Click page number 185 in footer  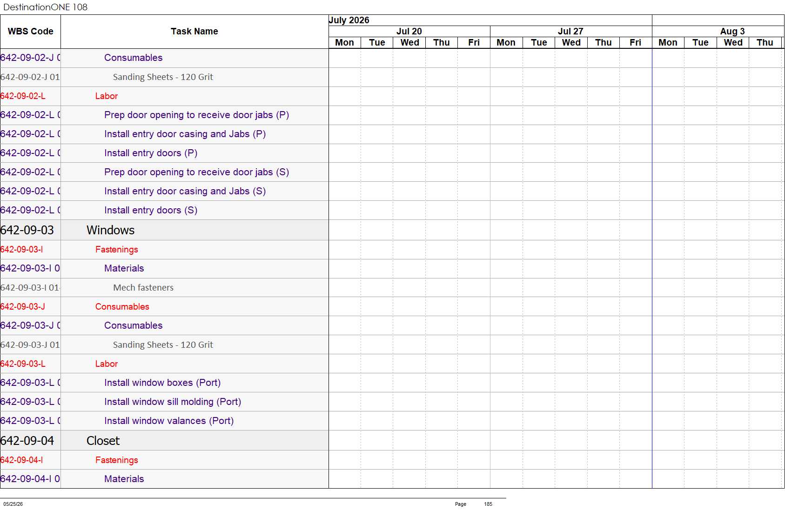[x=488, y=504]
